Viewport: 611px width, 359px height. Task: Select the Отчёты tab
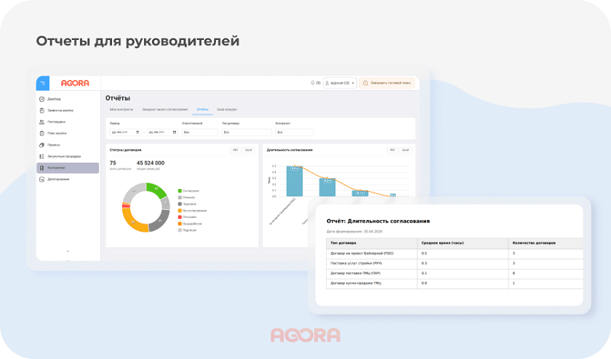click(202, 110)
